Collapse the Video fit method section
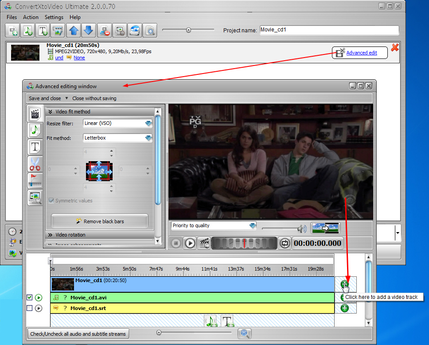 [51, 112]
